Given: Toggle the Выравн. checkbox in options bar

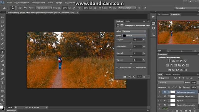Looking at the screenshot, I should tap(100, 8).
